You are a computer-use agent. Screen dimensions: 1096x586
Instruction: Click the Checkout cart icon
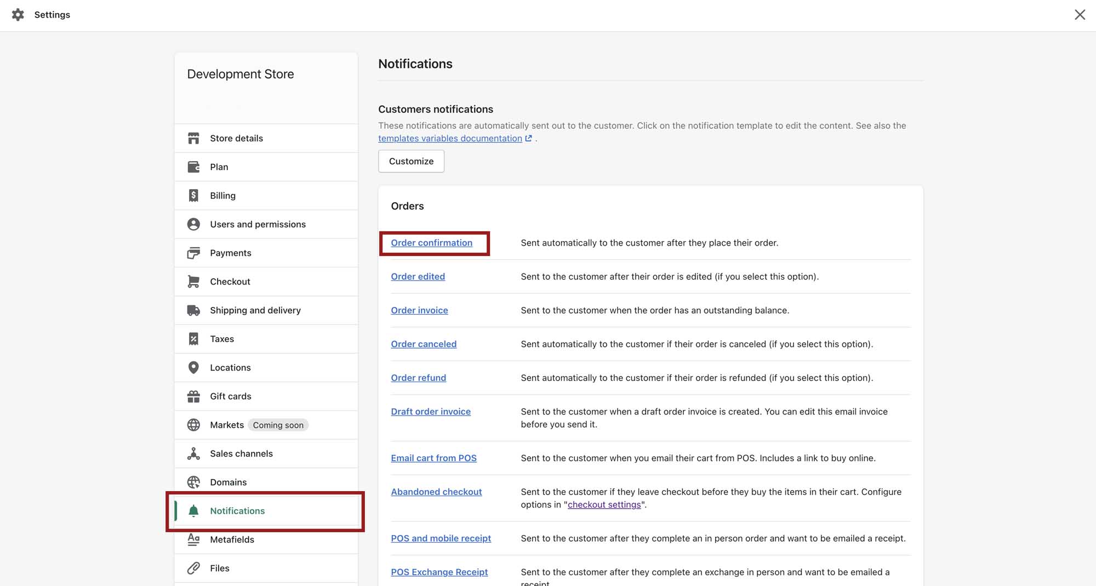193,282
